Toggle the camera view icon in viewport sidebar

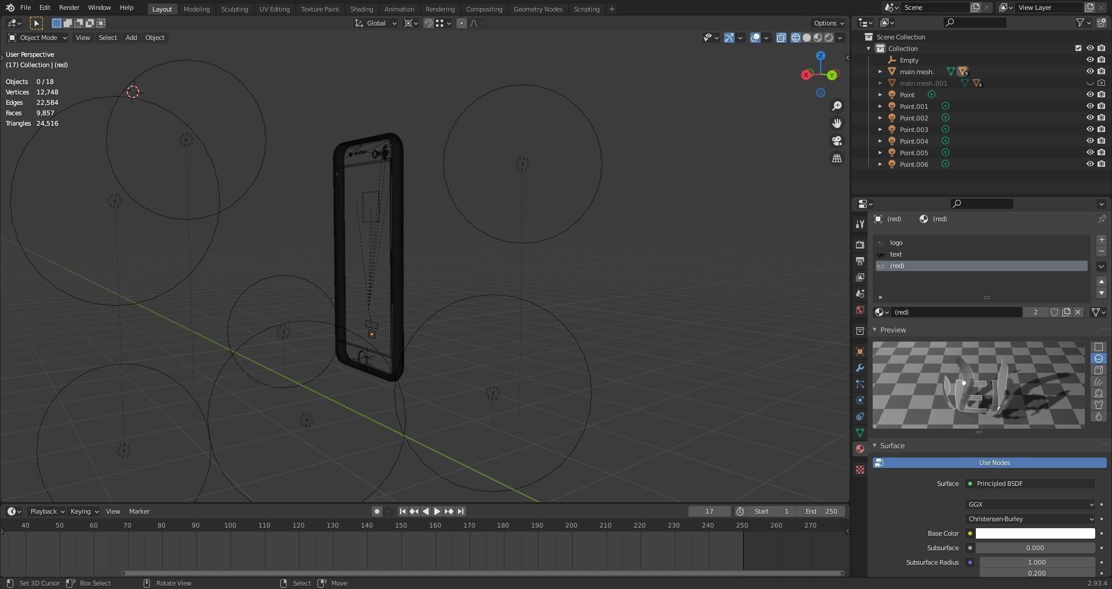point(836,141)
